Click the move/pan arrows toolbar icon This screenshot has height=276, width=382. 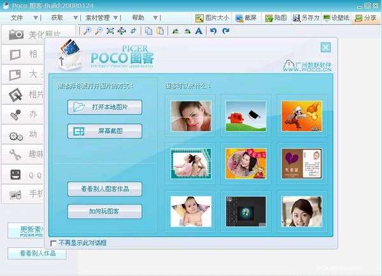click(x=122, y=31)
